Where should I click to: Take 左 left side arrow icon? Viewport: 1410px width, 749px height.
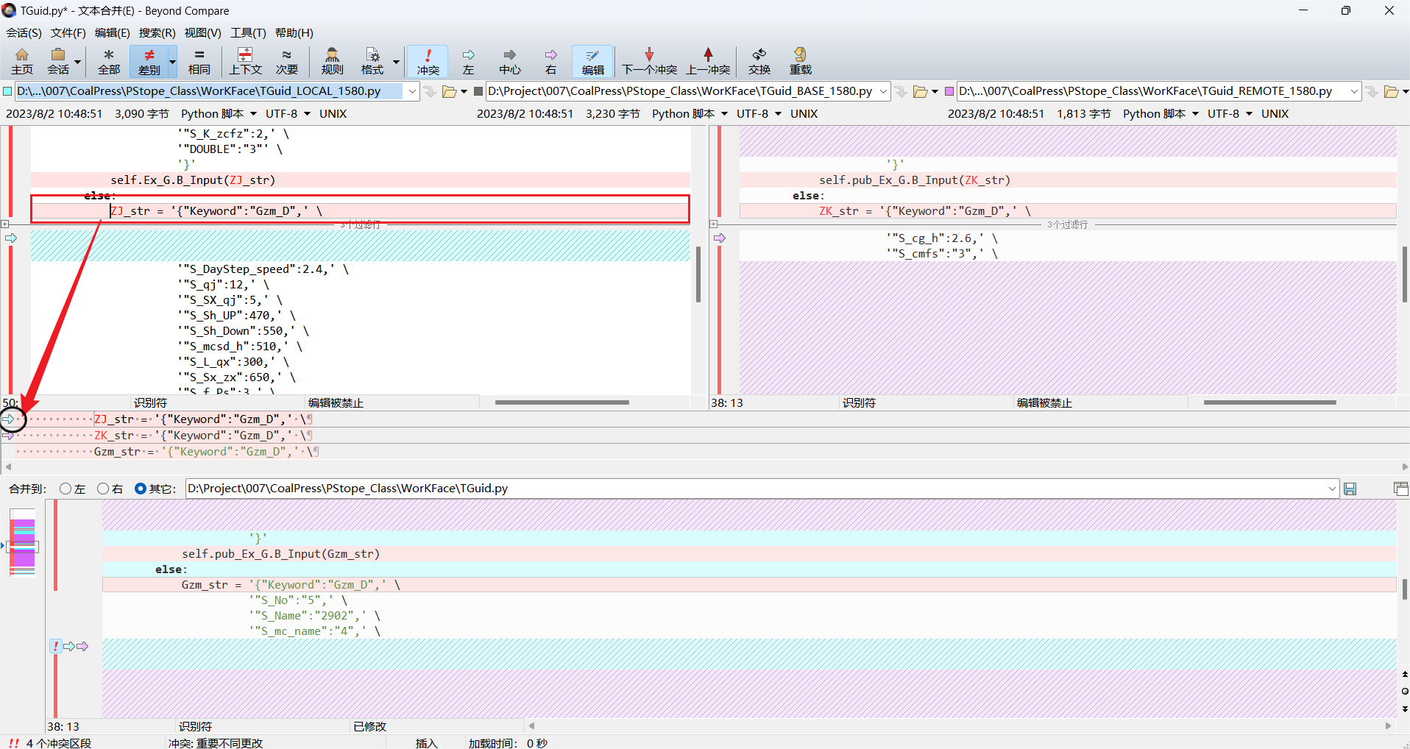468,61
